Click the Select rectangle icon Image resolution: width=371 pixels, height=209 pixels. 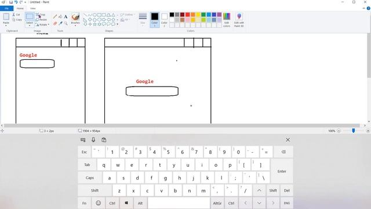pyautogui.click(x=30, y=16)
